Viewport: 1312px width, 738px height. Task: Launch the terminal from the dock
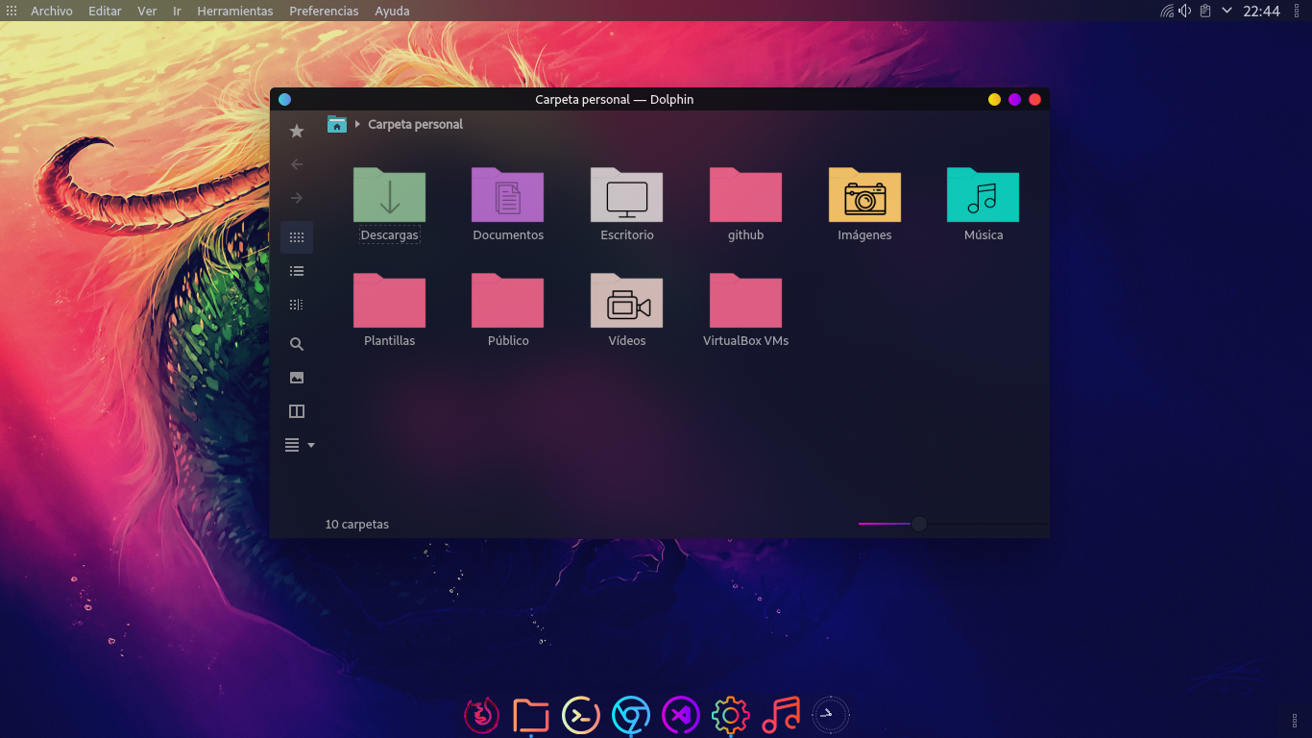pos(581,715)
